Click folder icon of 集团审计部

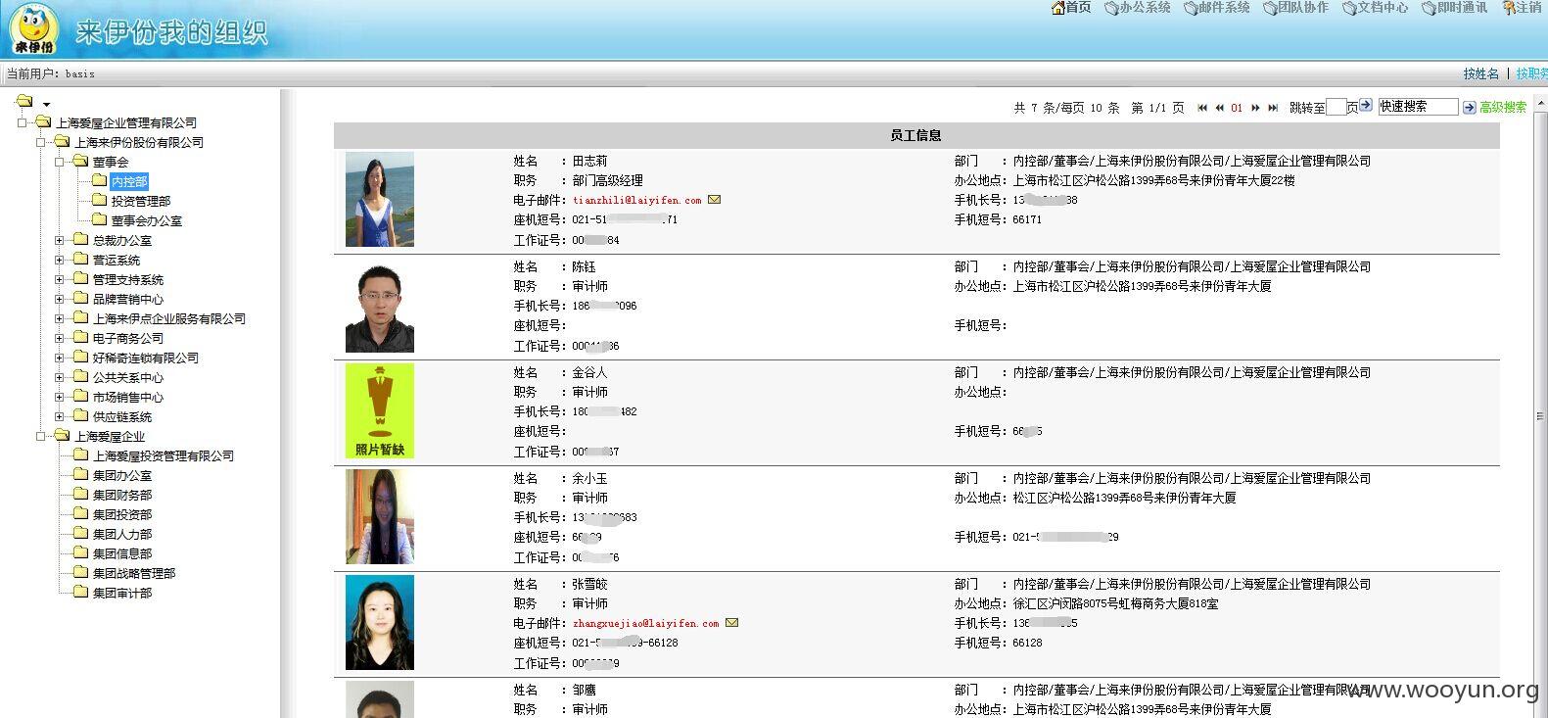(80, 592)
